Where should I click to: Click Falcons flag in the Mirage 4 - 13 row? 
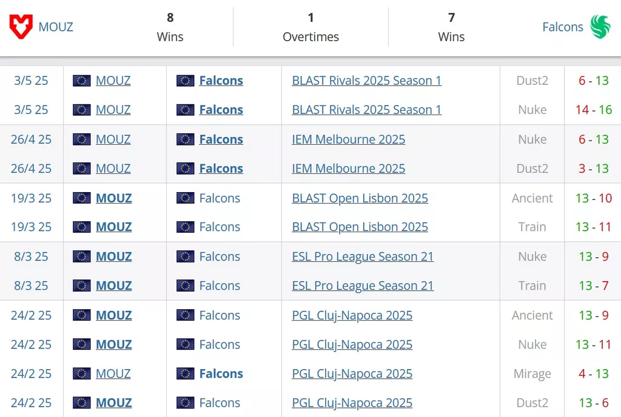[x=185, y=373]
